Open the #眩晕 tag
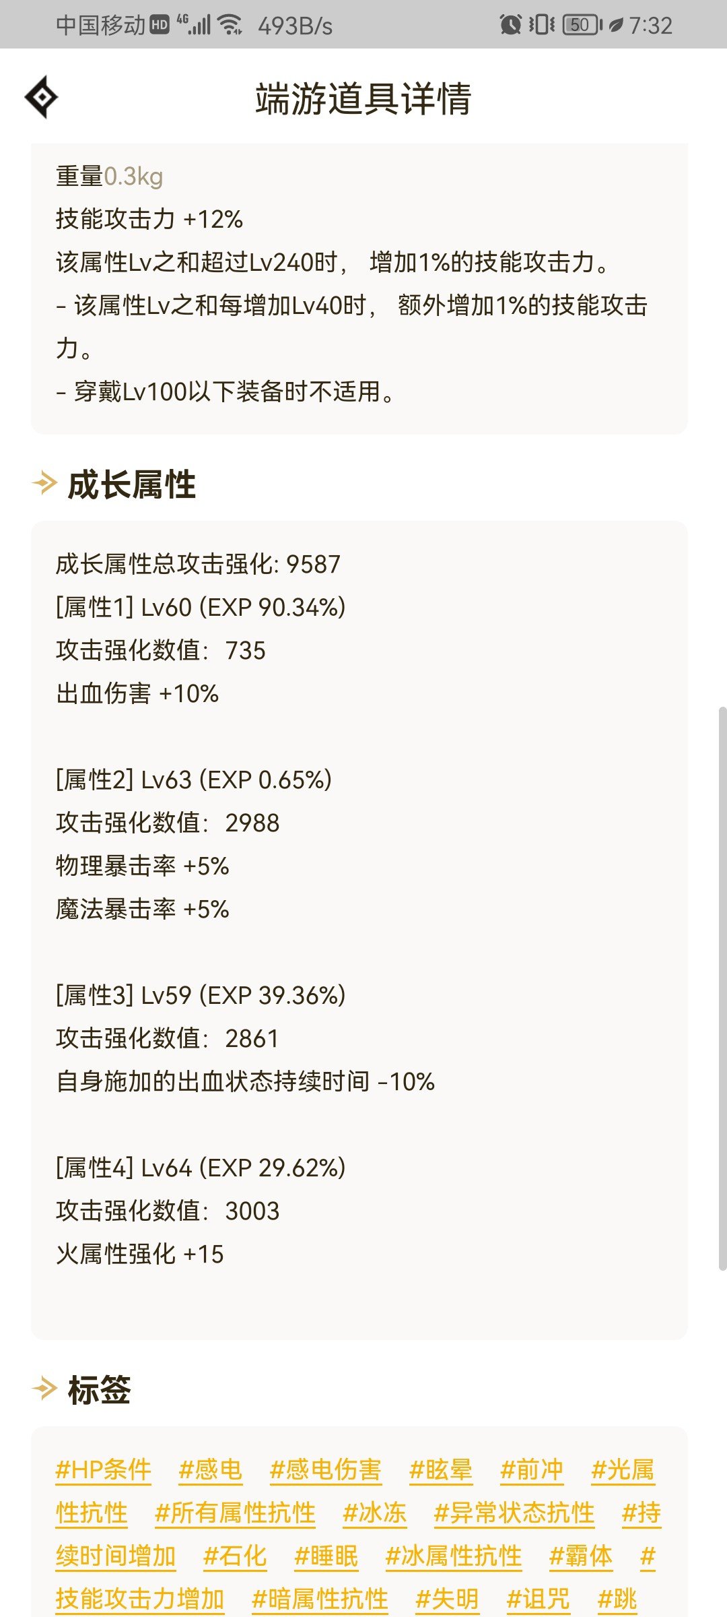The width and height of the screenshot is (727, 1617). point(441,1470)
